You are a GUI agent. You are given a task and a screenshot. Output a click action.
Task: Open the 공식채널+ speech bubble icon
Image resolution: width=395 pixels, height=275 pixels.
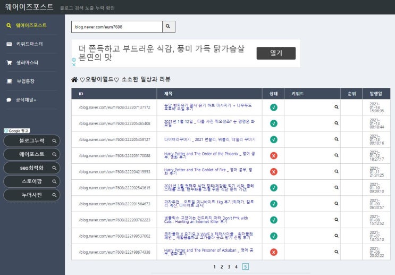(x=9, y=100)
